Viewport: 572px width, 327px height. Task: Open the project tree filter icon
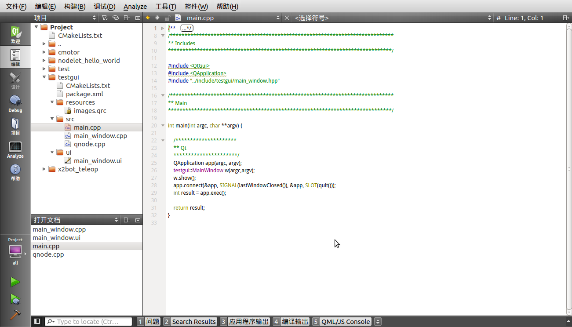[x=104, y=18]
